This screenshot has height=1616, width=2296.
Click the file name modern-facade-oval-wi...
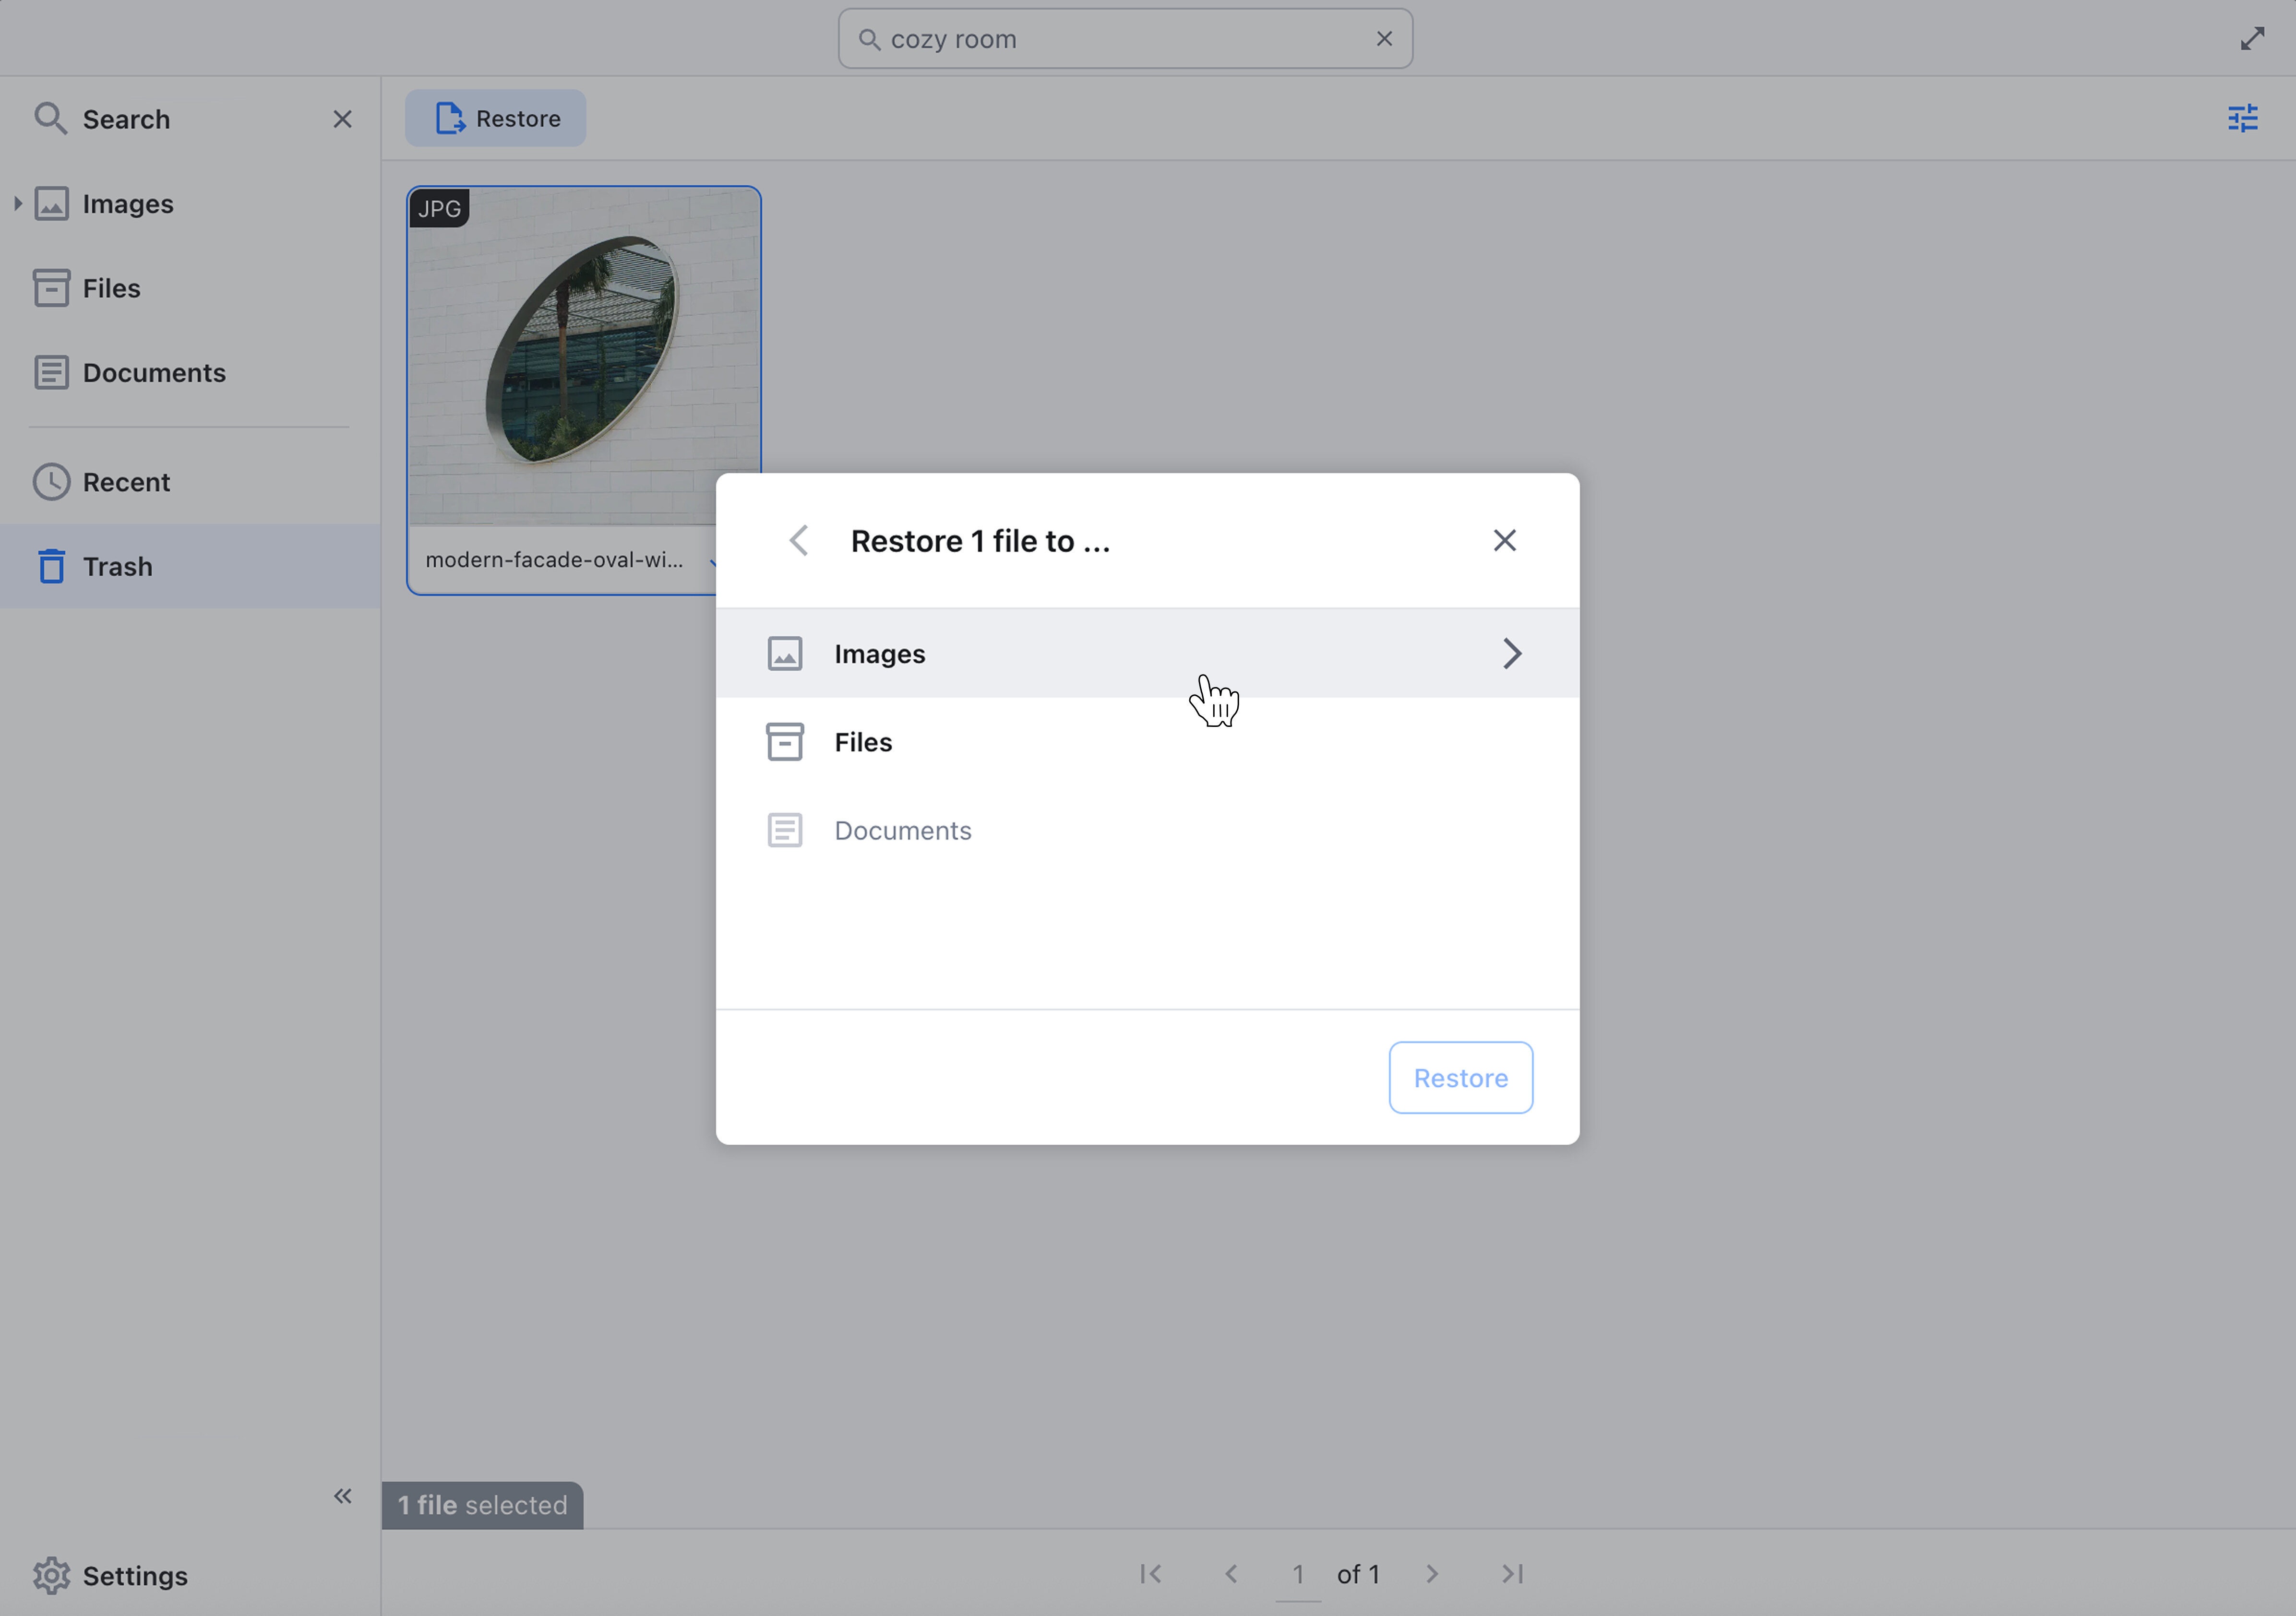point(554,560)
